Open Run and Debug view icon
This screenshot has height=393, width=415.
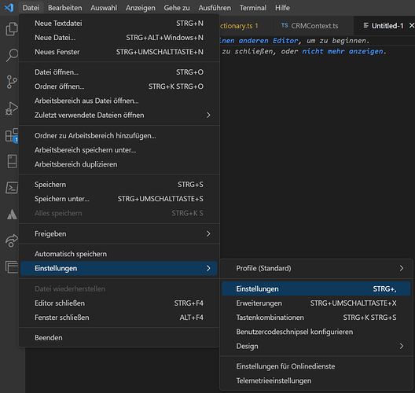pos(12,108)
